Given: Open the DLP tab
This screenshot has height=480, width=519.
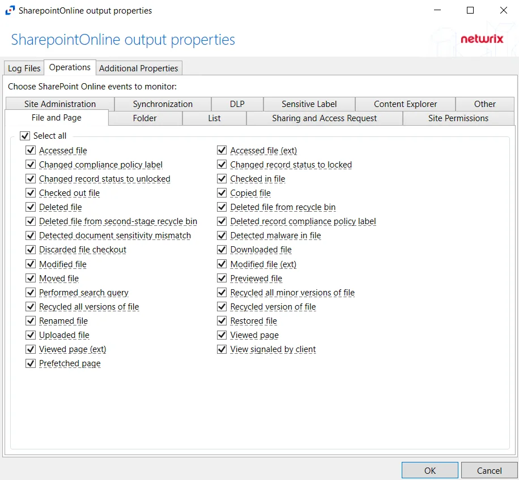Looking at the screenshot, I should pos(237,104).
